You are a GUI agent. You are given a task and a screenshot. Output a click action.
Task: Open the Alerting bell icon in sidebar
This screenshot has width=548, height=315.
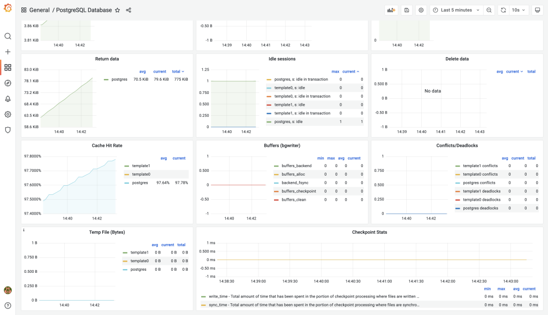pyautogui.click(x=7, y=98)
